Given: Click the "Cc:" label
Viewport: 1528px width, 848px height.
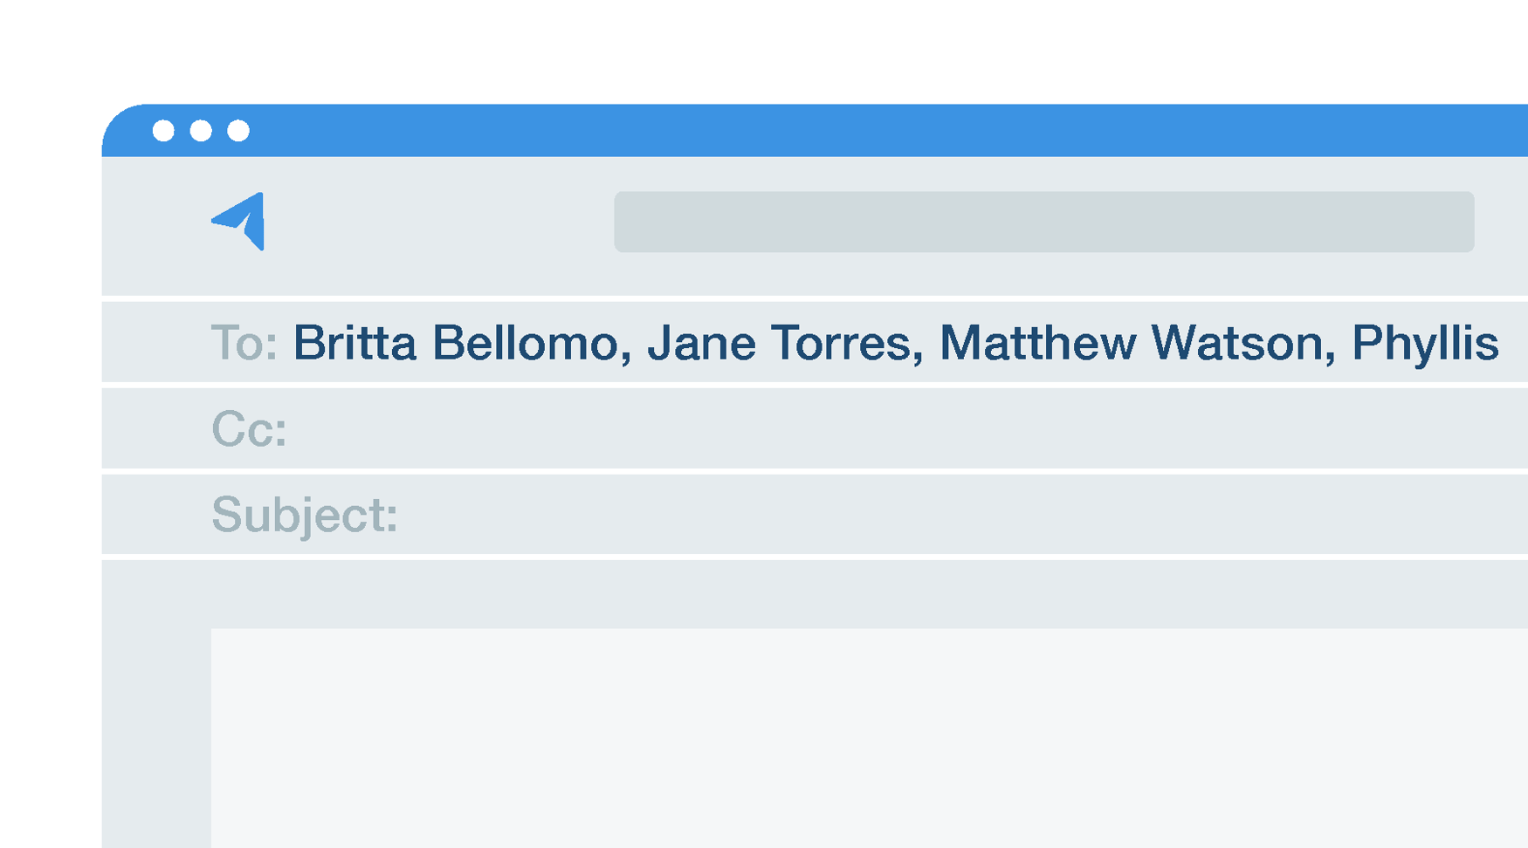Looking at the screenshot, I should [249, 429].
